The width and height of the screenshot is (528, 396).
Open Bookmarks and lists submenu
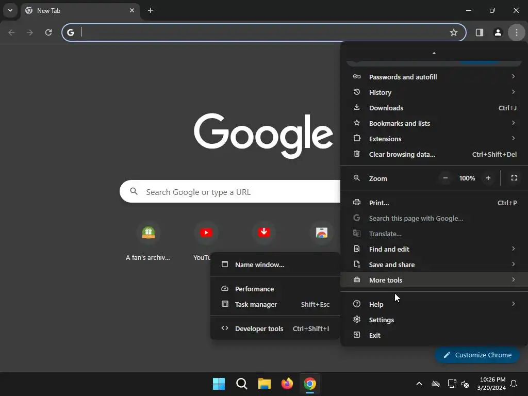pos(434,123)
